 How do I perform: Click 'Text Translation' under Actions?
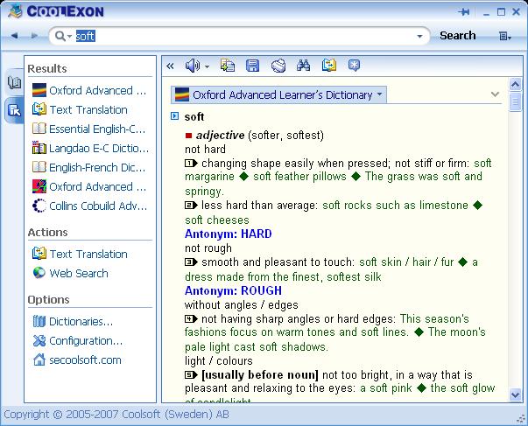[81, 254]
